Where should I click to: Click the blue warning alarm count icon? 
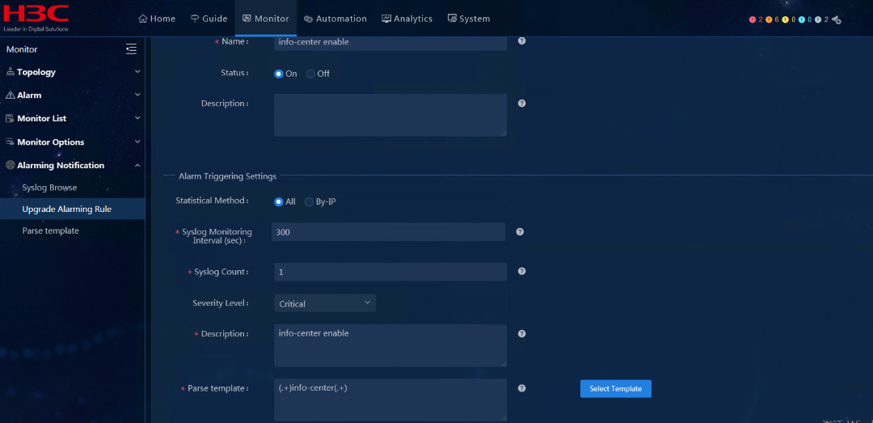[x=801, y=19]
